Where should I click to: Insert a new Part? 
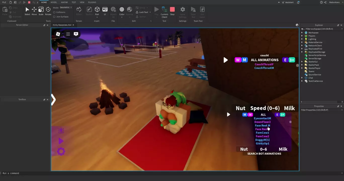[x=97, y=10]
